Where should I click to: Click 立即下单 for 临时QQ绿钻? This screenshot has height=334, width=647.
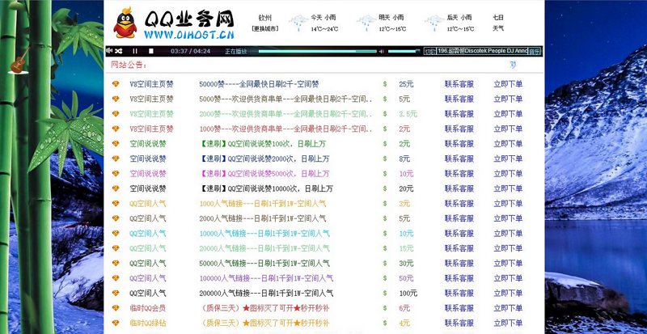tap(508, 323)
